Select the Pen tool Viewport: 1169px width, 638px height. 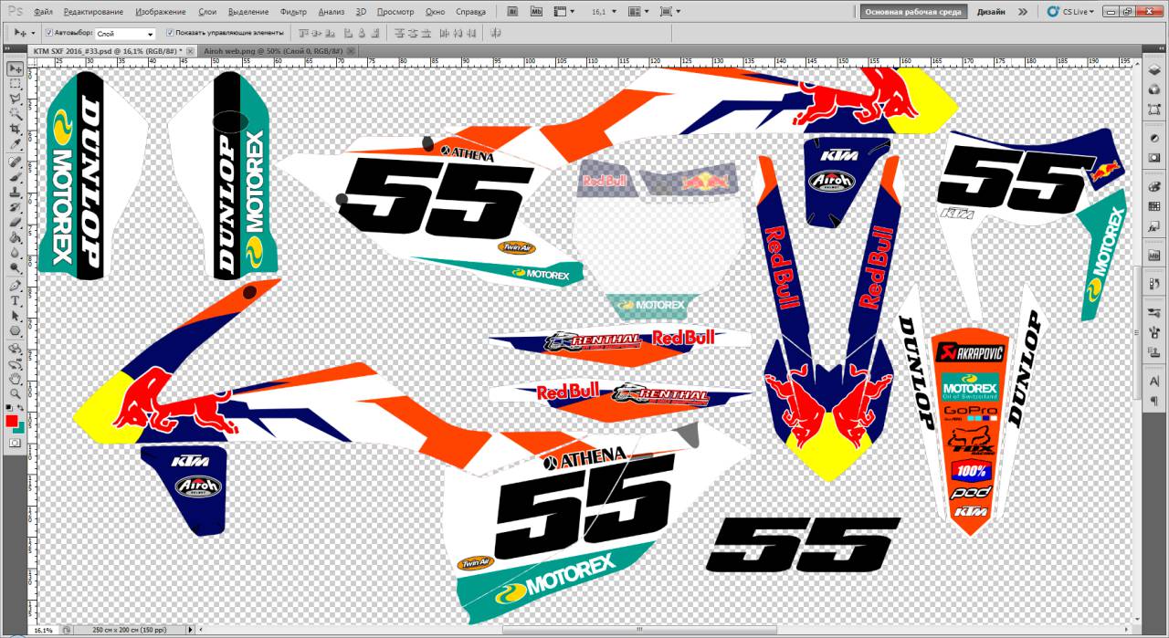pyautogui.click(x=16, y=286)
